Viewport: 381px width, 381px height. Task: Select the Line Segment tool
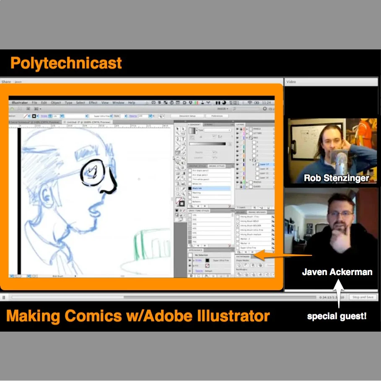[x=177, y=144]
